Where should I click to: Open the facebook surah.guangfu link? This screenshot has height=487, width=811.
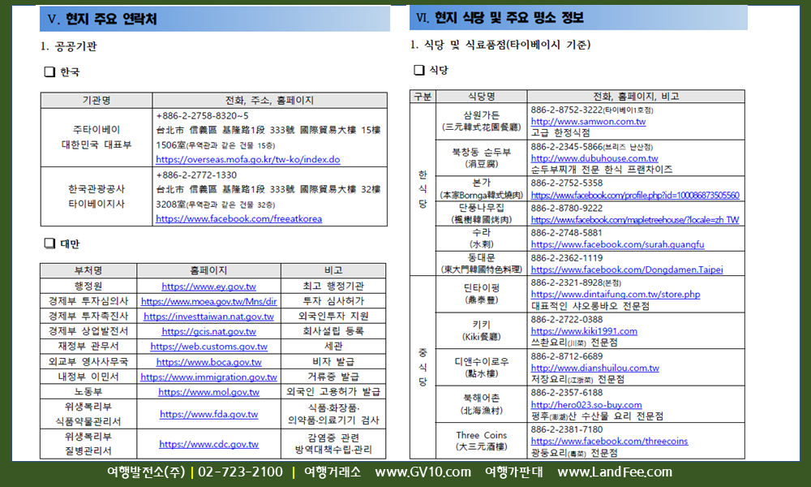(617, 244)
